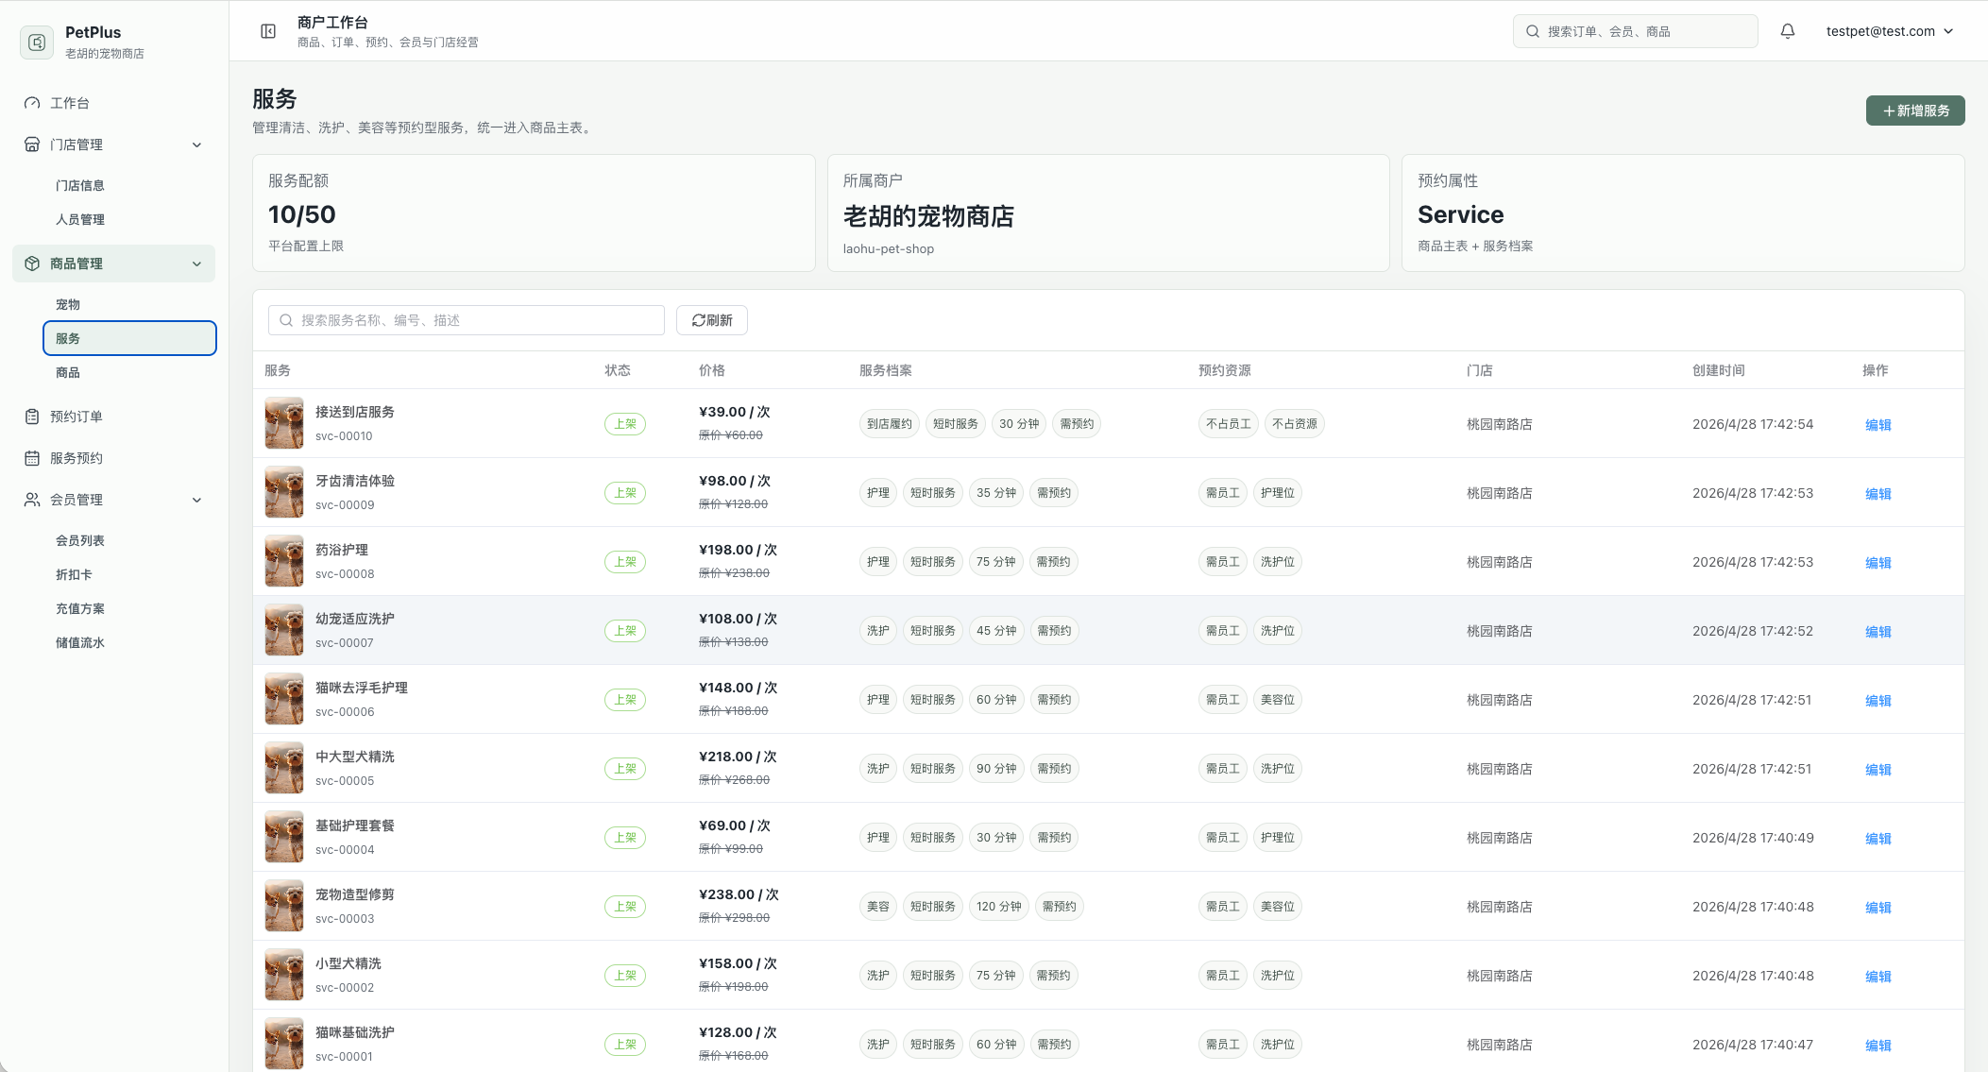Click magnifier icon in top search box
This screenshot has width=1988, height=1072.
point(1533,31)
